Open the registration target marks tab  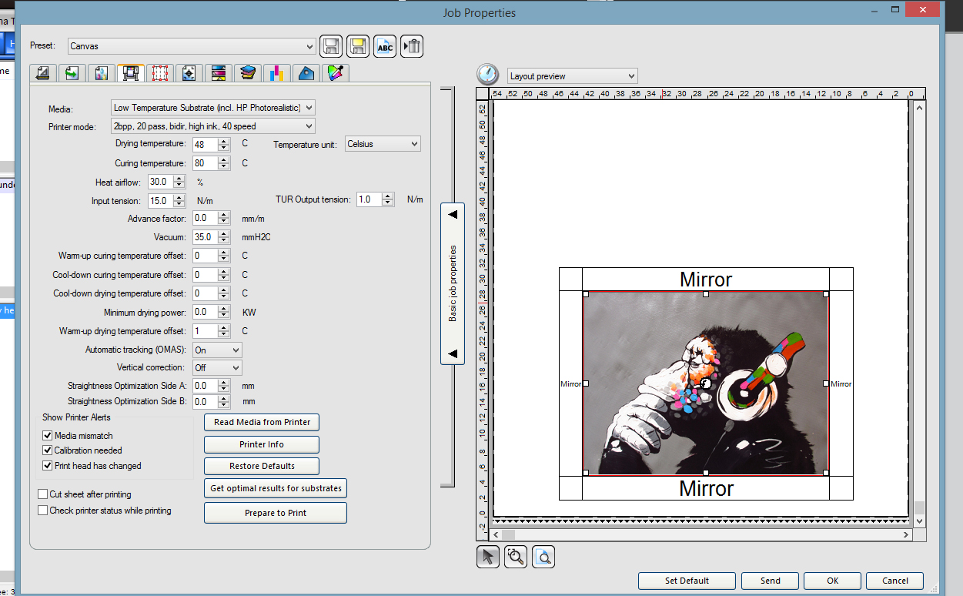(x=189, y=73)
